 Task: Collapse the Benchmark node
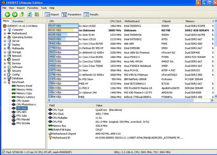click(5, 82)
